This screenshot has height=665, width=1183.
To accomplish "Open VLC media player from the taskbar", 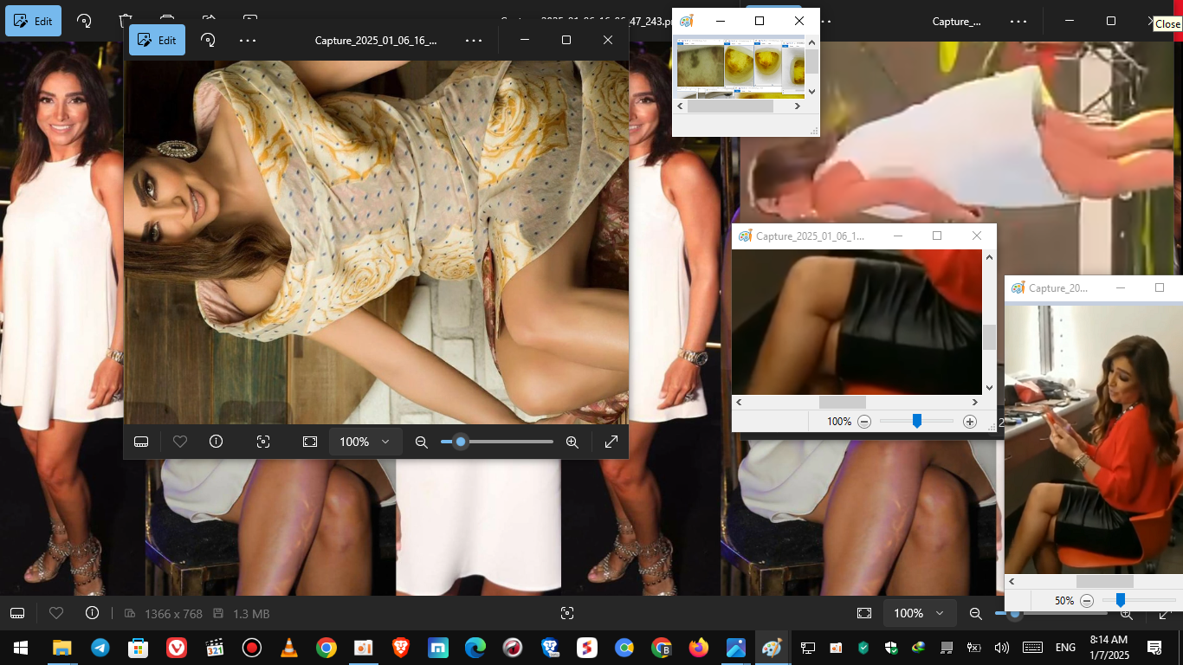I will point(288,648).
